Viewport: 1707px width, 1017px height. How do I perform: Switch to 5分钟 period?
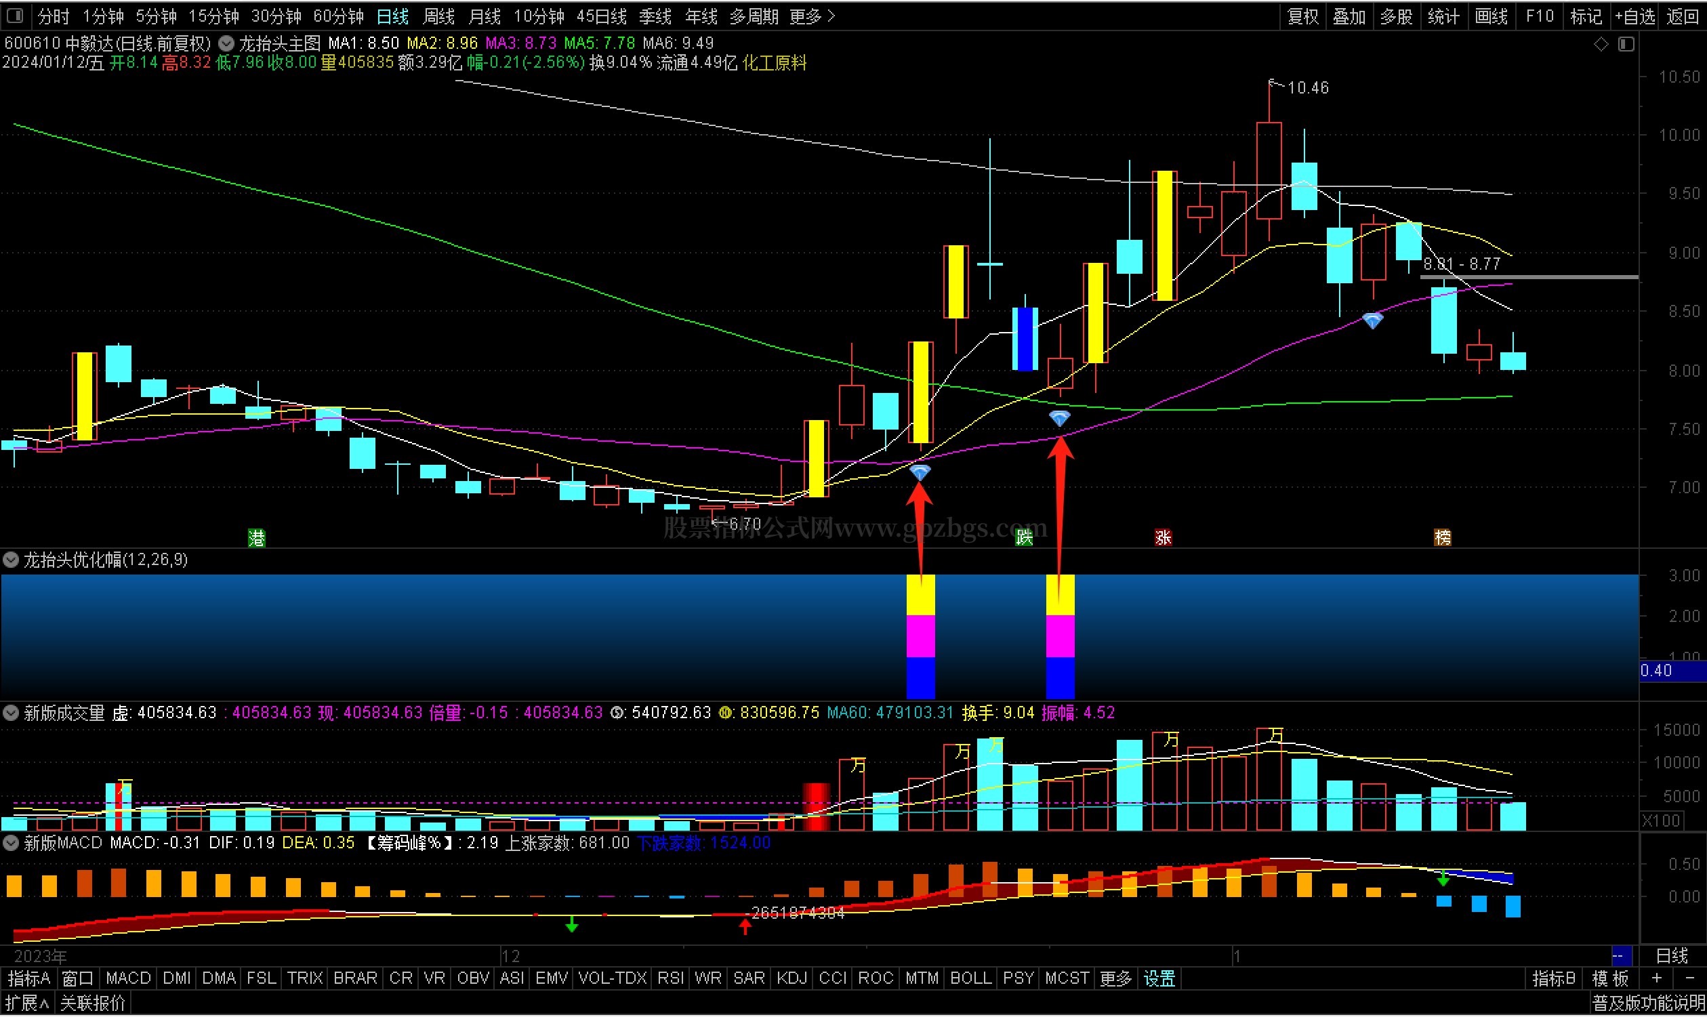pos(157,16)
